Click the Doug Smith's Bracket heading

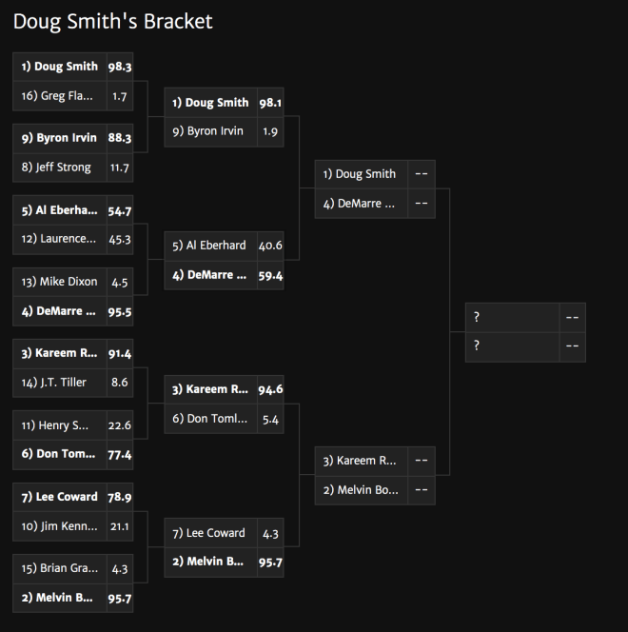[x=113, y=21]
